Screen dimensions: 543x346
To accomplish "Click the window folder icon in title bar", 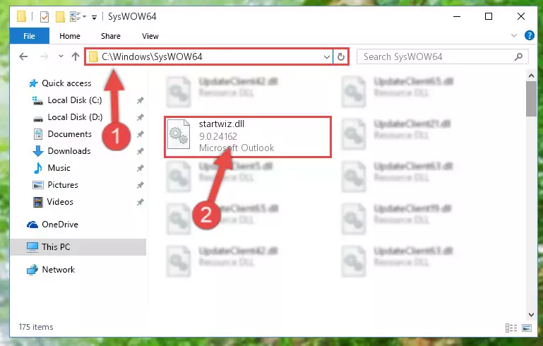I will coord(21,16).
